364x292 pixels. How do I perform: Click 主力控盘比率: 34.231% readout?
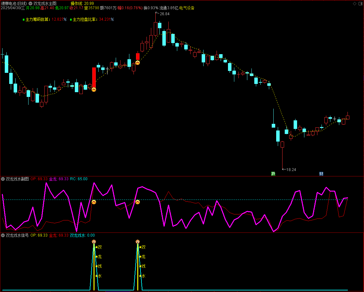click(93, 20)
